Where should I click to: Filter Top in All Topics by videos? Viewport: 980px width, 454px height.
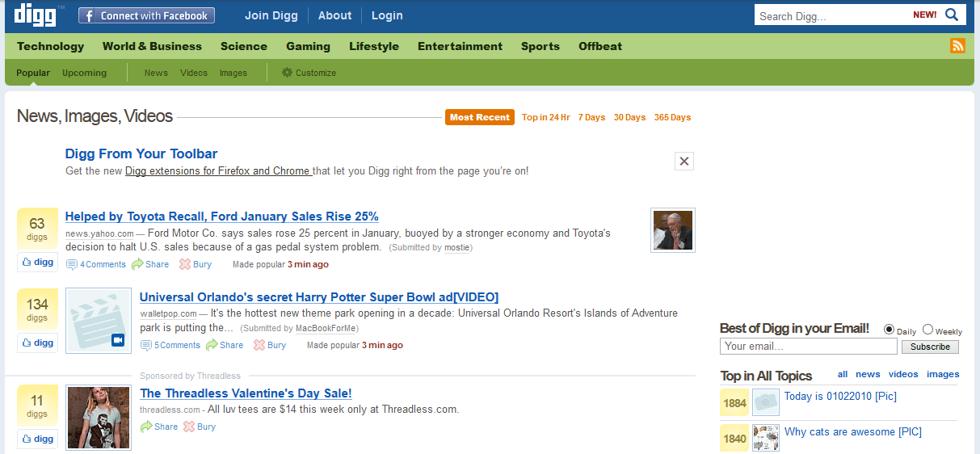pos(903,374)
